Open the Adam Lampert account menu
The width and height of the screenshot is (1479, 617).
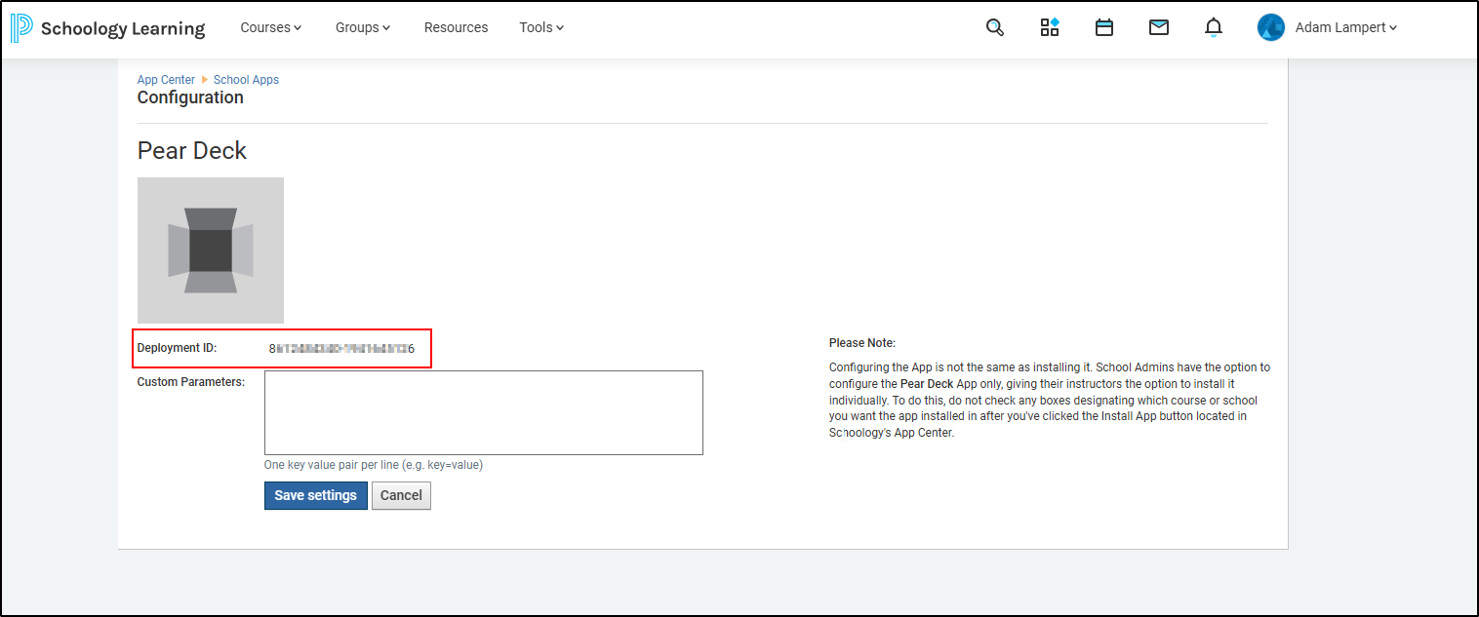tap(1346, 27)
